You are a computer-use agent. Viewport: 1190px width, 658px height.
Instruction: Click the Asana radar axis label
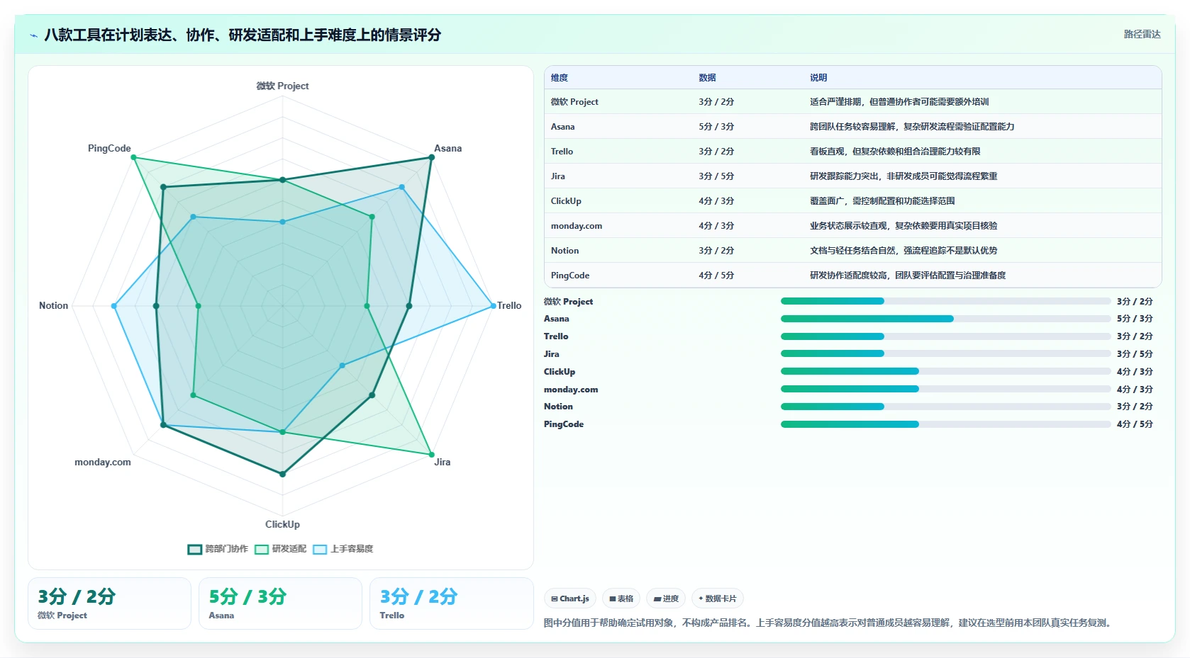447,148
